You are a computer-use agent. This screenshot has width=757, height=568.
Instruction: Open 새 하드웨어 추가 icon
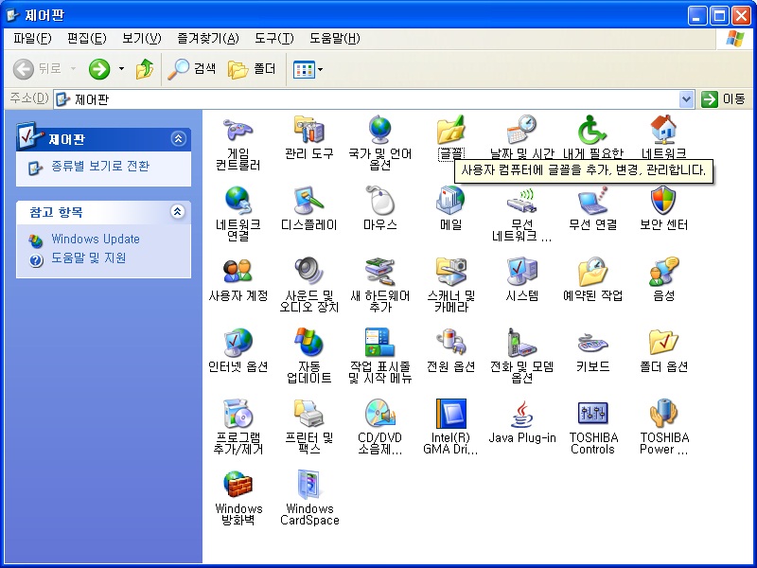point(380,272)
